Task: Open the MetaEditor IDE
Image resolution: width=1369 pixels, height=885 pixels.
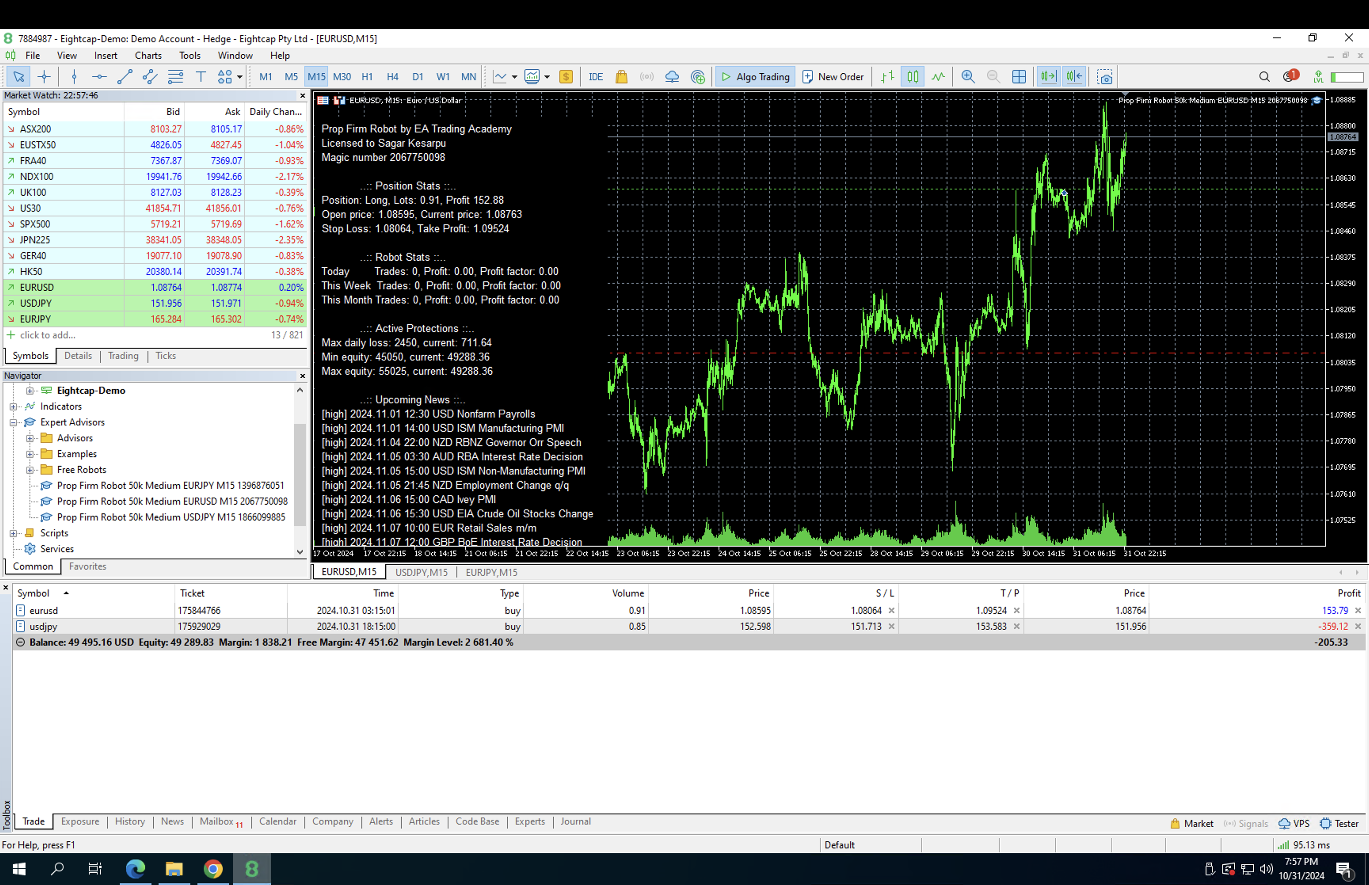Action: (x=596, y=76)
